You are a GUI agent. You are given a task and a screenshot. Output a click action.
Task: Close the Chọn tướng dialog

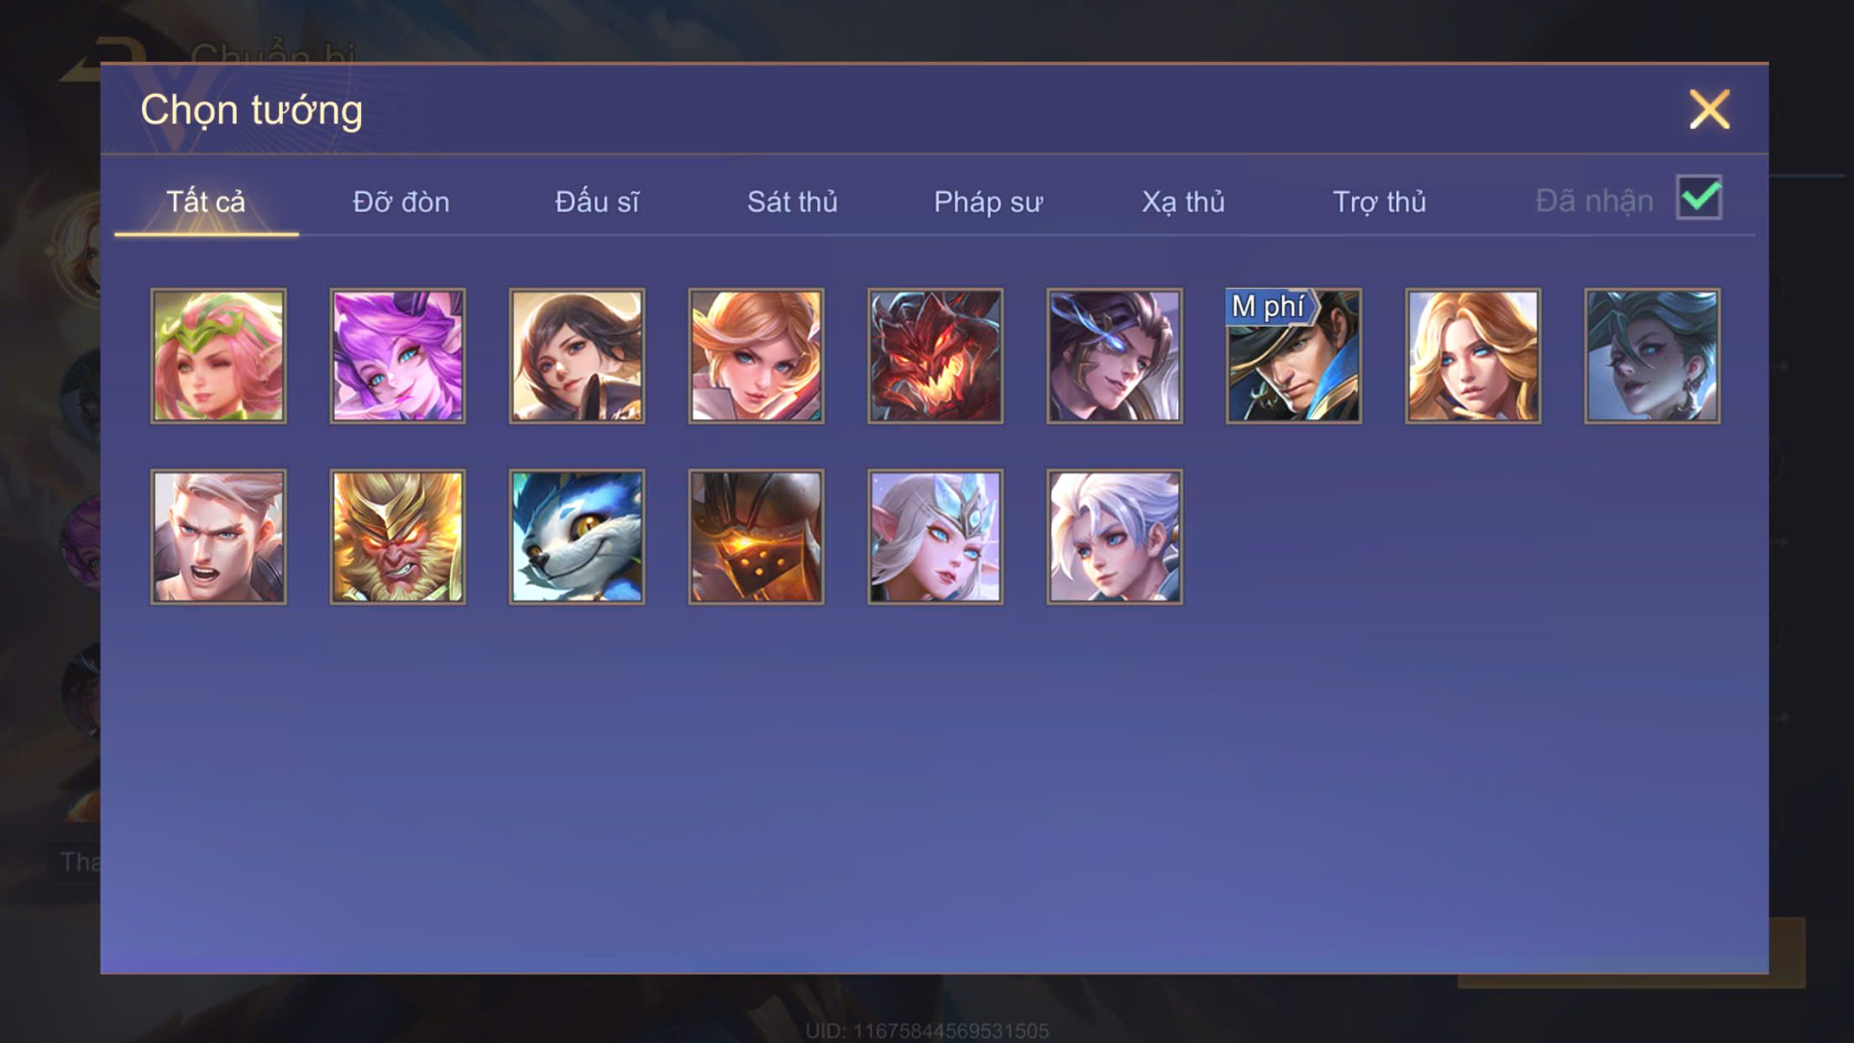coord(1710,109)
